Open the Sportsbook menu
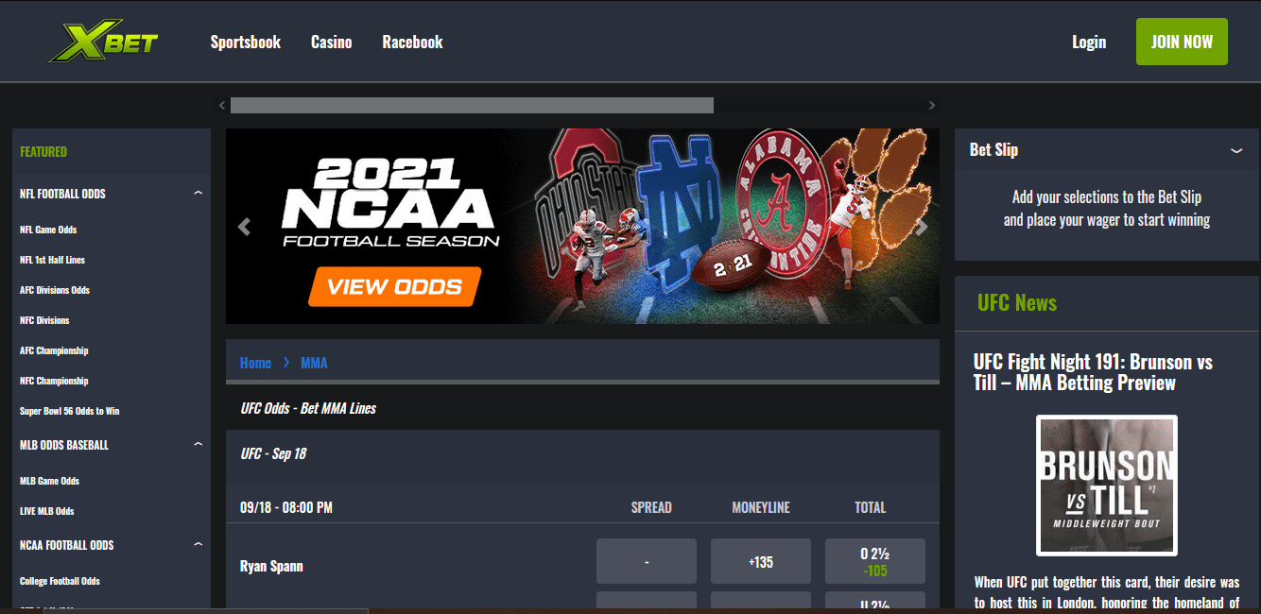This screenshot has height=614, width=1261. click(246, 42)
